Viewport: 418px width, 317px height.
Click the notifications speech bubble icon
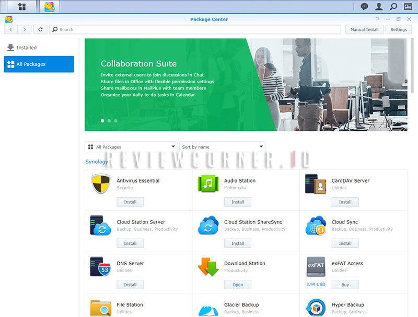click(x=364, y=6)
